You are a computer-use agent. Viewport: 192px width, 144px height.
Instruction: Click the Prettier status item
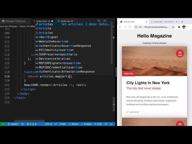pyautogui.click(x=86, y=124)
